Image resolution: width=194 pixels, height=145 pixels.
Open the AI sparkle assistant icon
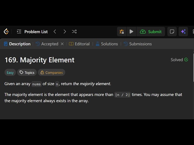[x=183, y=31]
